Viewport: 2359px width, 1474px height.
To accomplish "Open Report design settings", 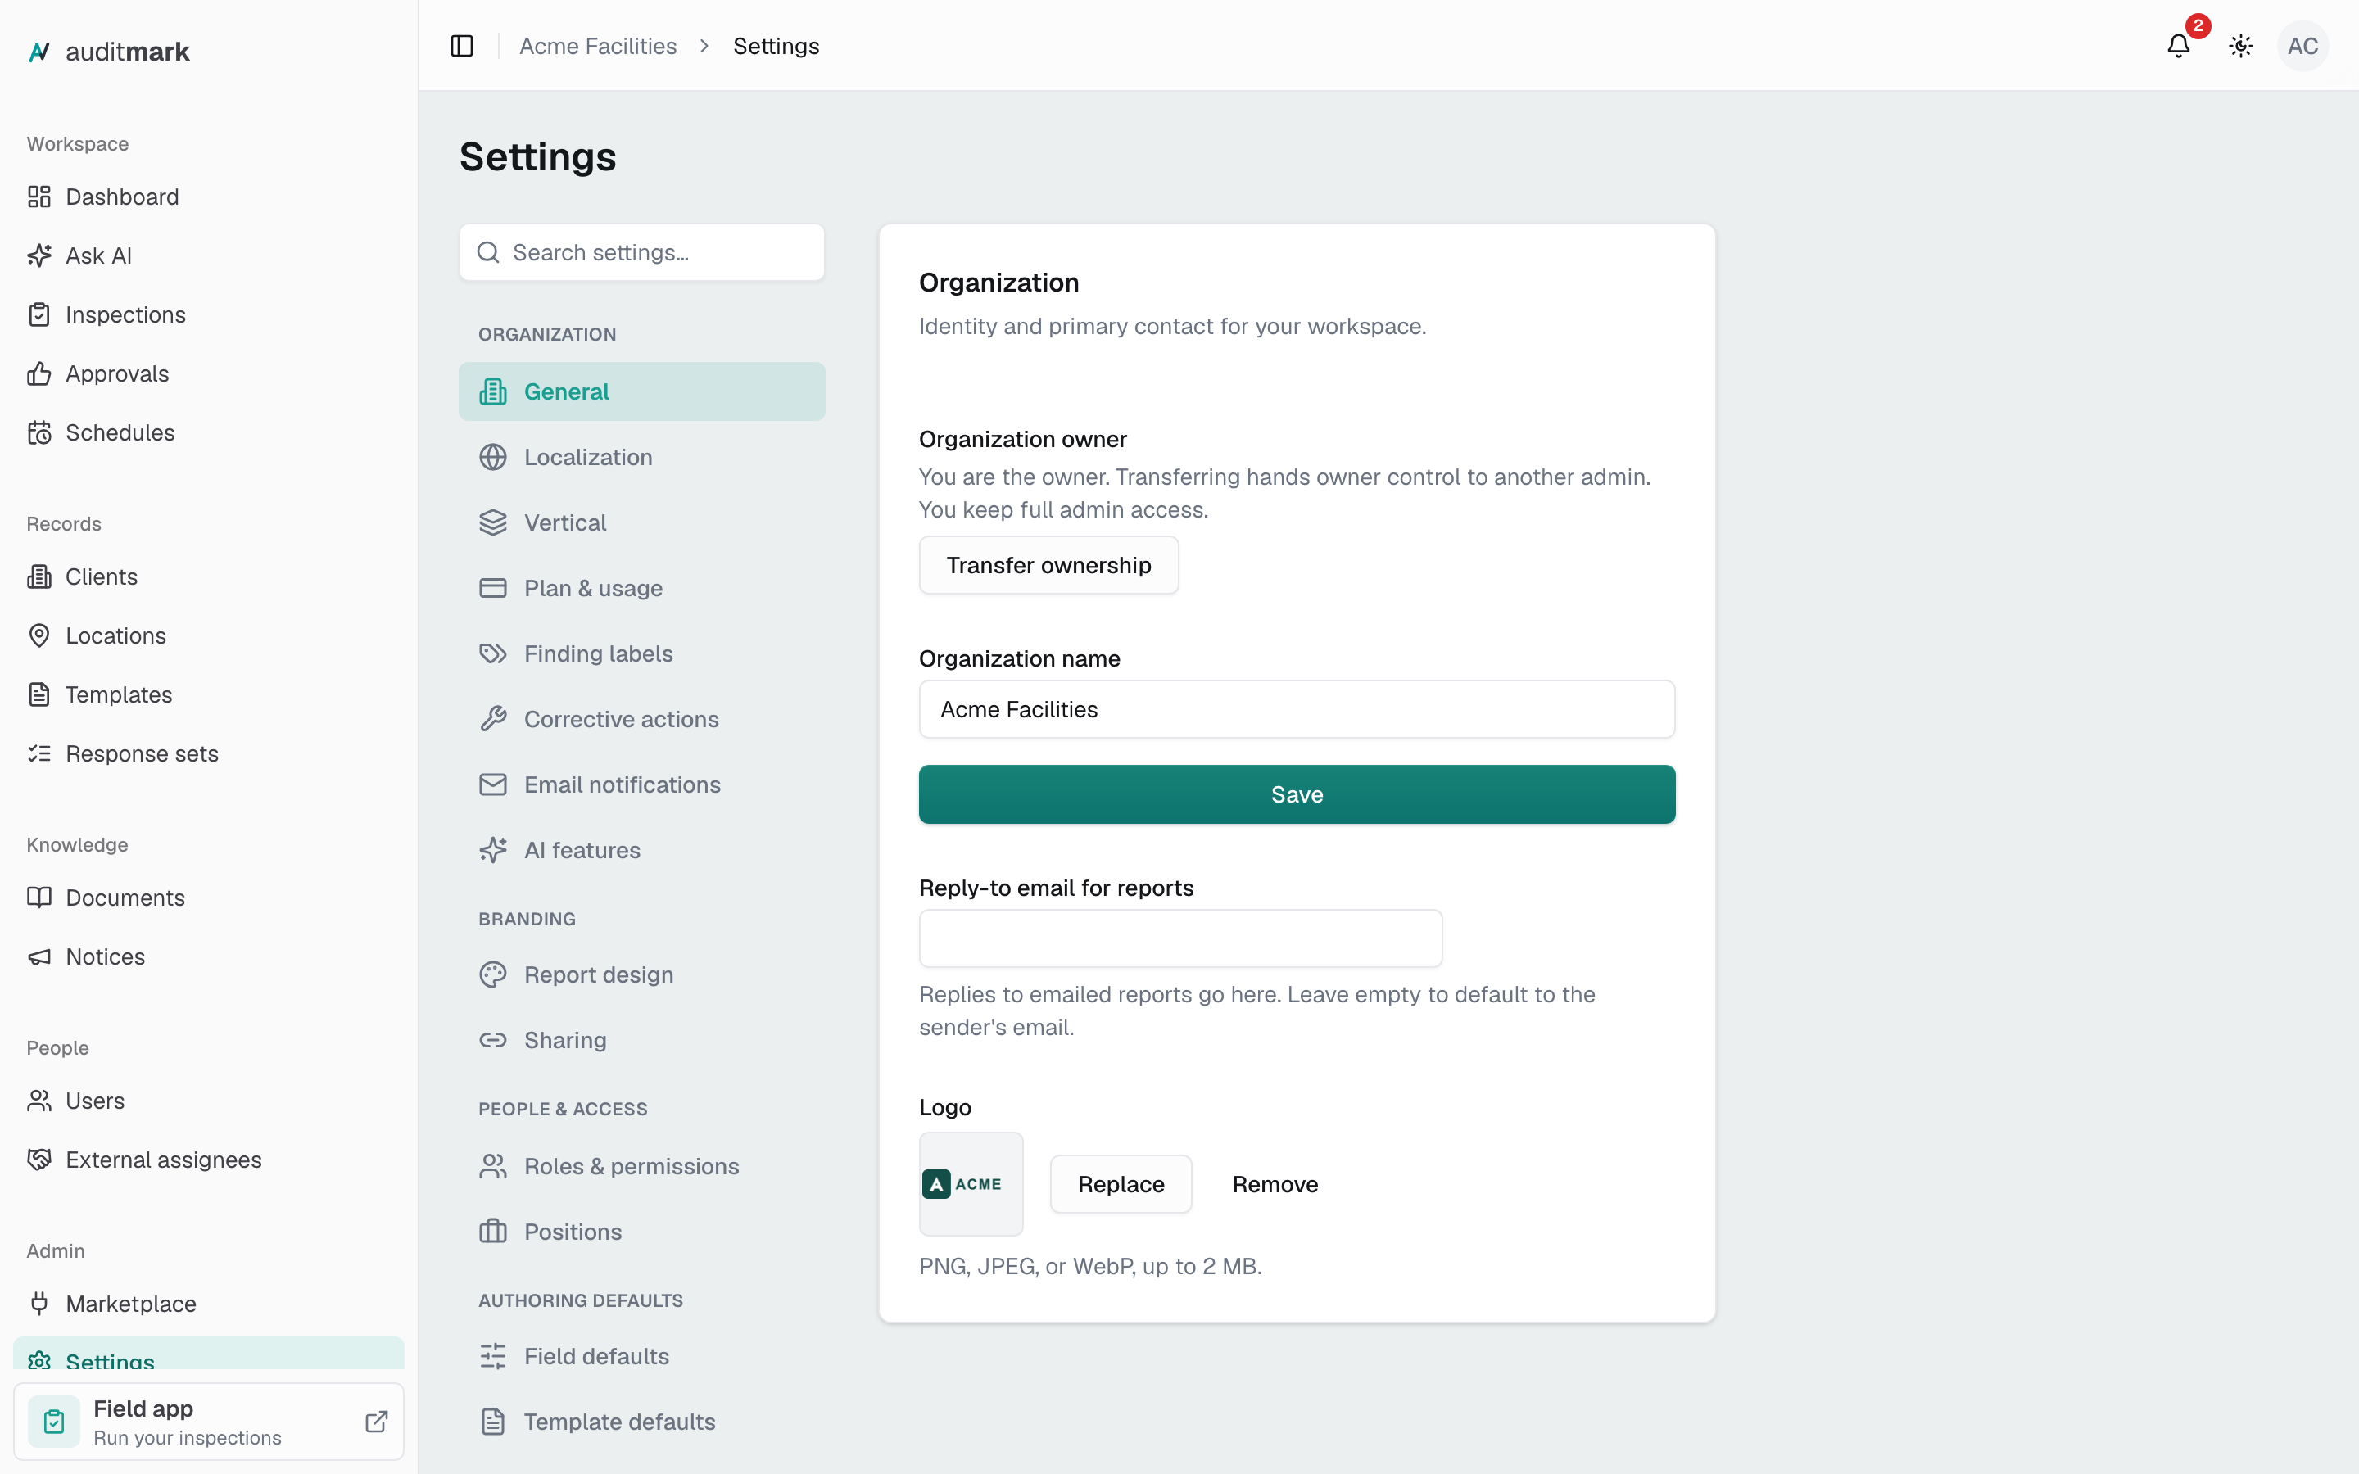I will [x=641, y=974].
